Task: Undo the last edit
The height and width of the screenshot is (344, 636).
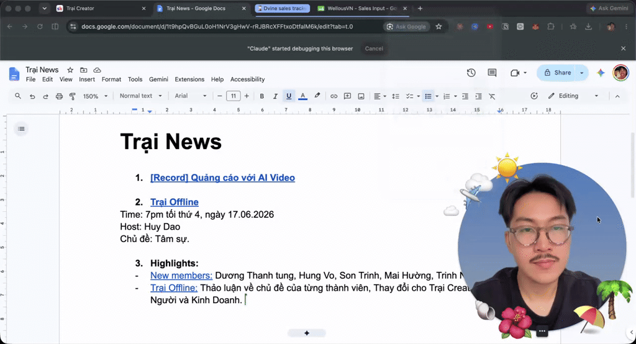Action: click(x=32, y=96)
